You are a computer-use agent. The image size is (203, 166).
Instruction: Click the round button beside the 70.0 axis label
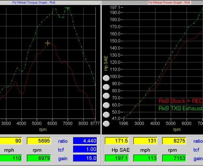106,96
